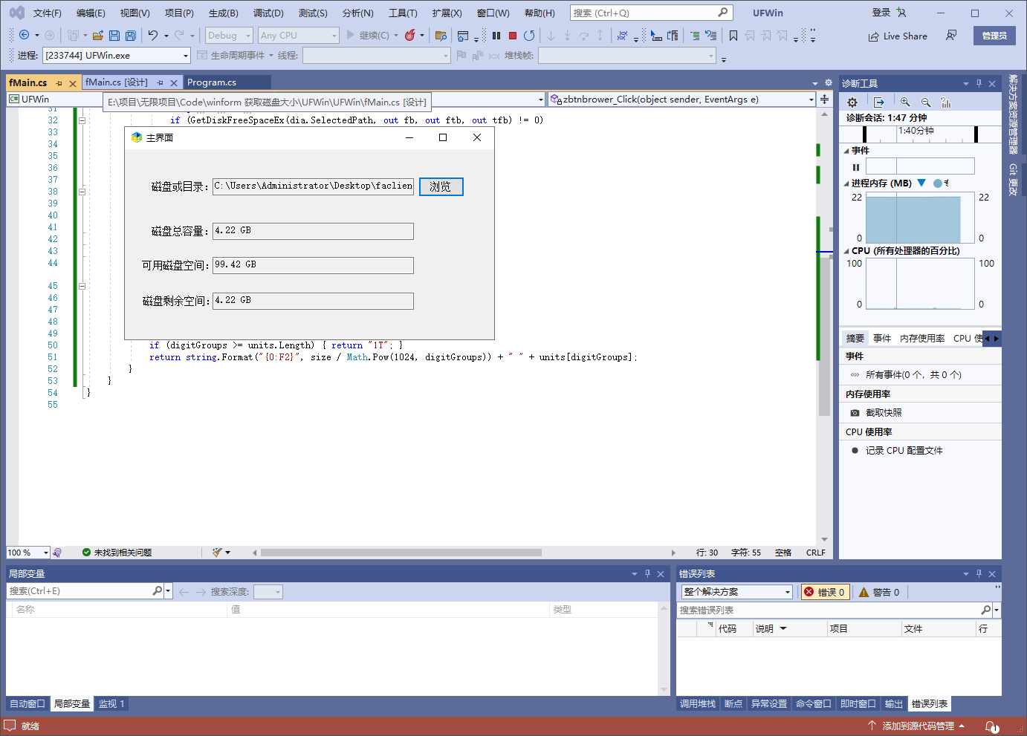Click 添加到源代码管理 in the status bar
1027x736 pixels.
[x=917, y=726]
